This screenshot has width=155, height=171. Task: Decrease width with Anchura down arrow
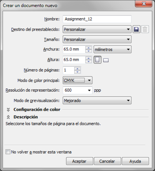click(x=88, y=51)
